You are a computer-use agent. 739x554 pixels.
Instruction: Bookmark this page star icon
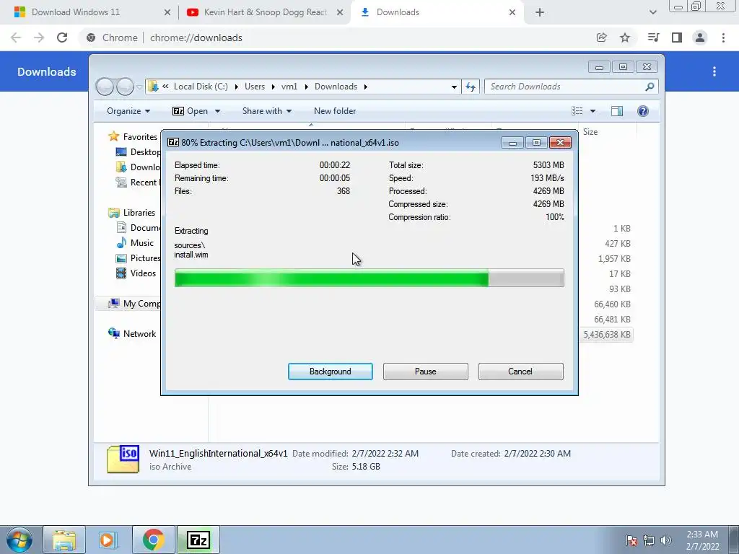coord(625,38)
